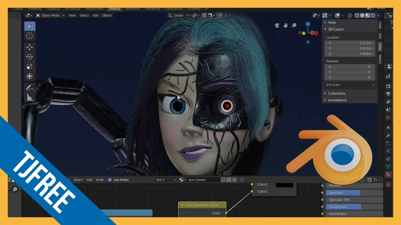
Task: Open the Add menu in the shader editor
Action: click(89, 180)
